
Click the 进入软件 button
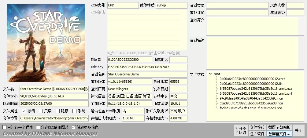[x=257, y=133]
